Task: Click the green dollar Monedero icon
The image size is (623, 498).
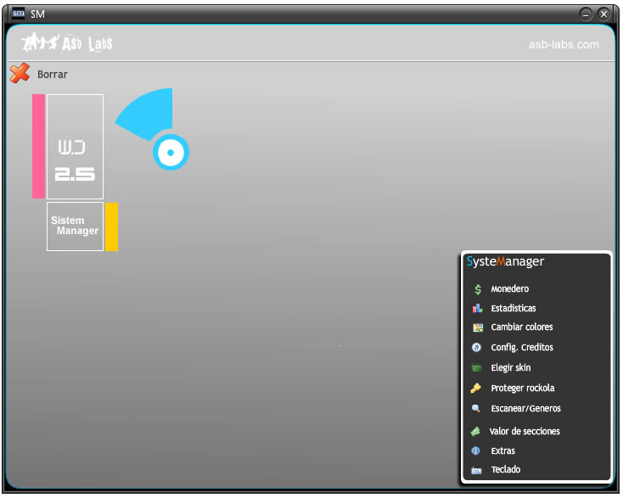Action: point(478,289)
